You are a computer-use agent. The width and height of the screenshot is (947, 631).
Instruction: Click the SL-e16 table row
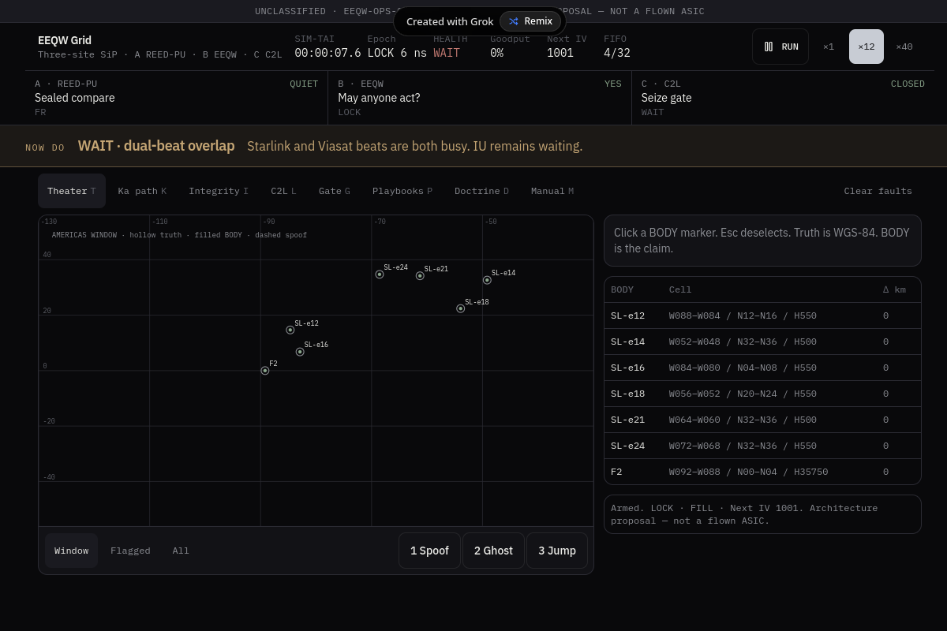(x=762, y=368)
